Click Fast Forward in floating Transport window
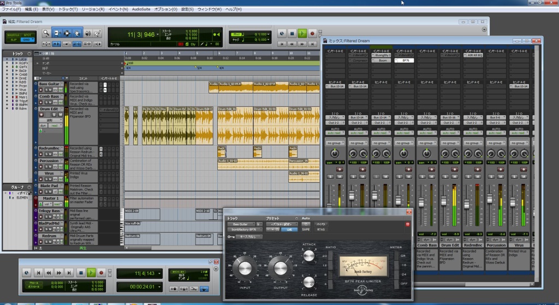559x305 pixels. (x=59, y=273)
